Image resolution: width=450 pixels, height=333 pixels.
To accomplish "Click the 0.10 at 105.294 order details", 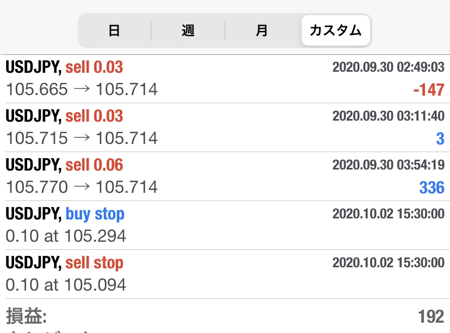I will click(66, 236).
